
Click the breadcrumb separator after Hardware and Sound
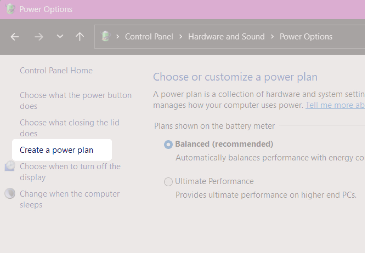pyautogui.click(x=272, y=37)
